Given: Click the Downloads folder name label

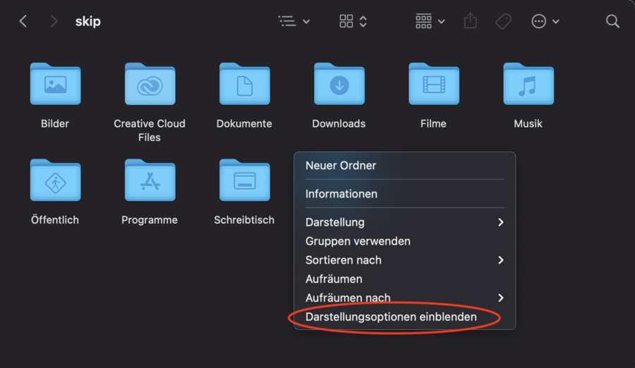Looking at the screenshot, I should 339,123.
